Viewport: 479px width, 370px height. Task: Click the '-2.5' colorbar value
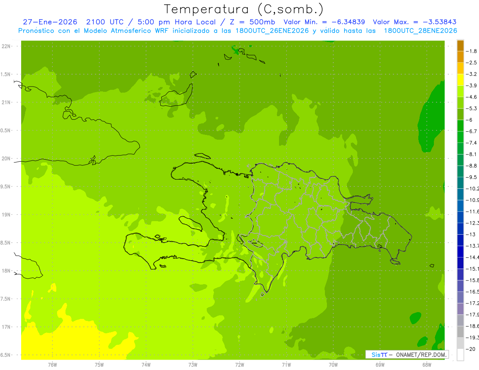click(x=471, y=63)
